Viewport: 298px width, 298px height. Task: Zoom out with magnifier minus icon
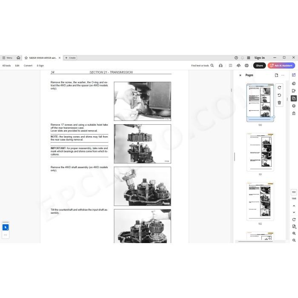click(x=294, y=241)
